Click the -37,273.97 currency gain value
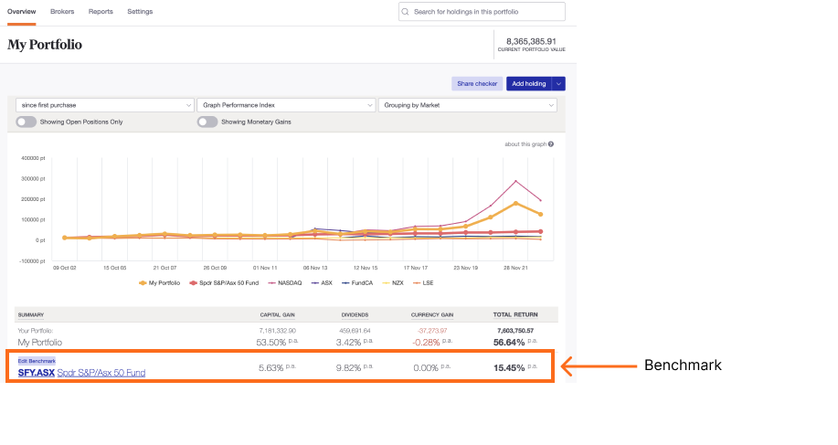Screen dimensions: 838x445 (x=432, y=331)
